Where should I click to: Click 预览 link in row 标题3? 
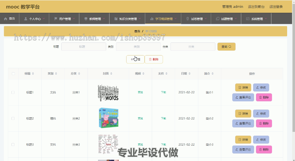(140, 144)
